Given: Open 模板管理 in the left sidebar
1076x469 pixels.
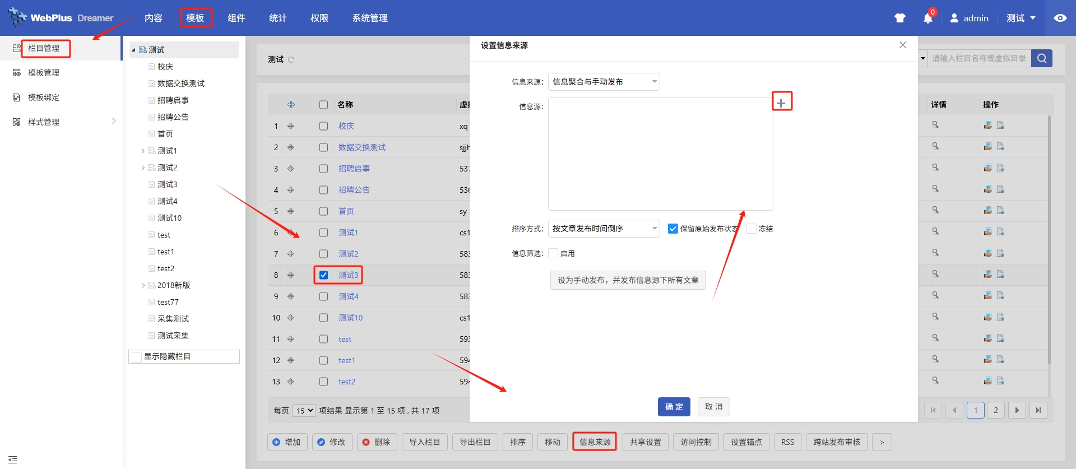Looking at the screenshot, I should tap(44, 73).
